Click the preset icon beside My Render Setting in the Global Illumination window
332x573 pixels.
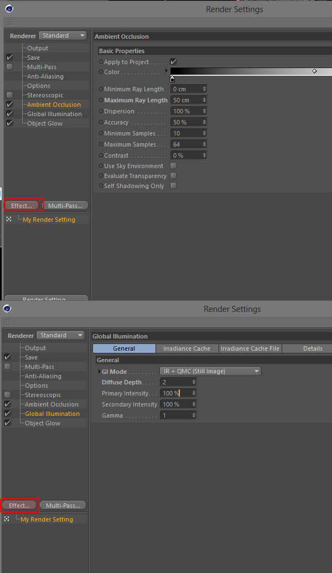[x=7, y=519]
